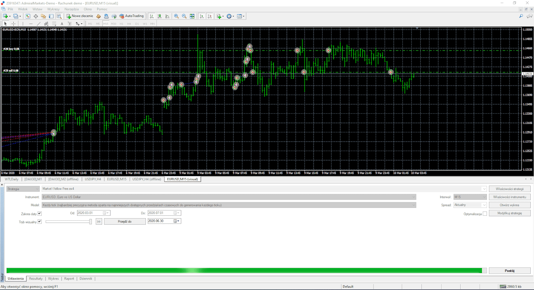Open the Dziennik tester tab
This screenshot has width=534, height=290.
pos(86,279)
